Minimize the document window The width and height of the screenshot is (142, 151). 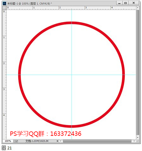[119, 3]
